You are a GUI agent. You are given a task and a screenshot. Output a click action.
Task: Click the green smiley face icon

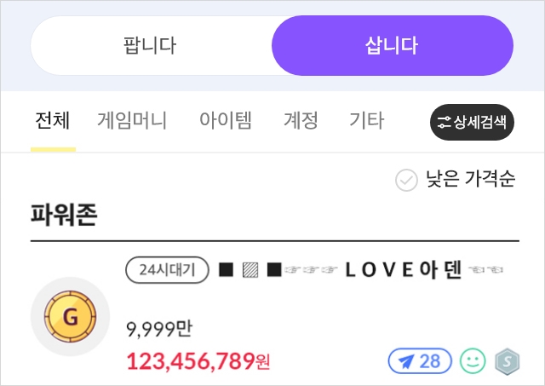[473, 361]
